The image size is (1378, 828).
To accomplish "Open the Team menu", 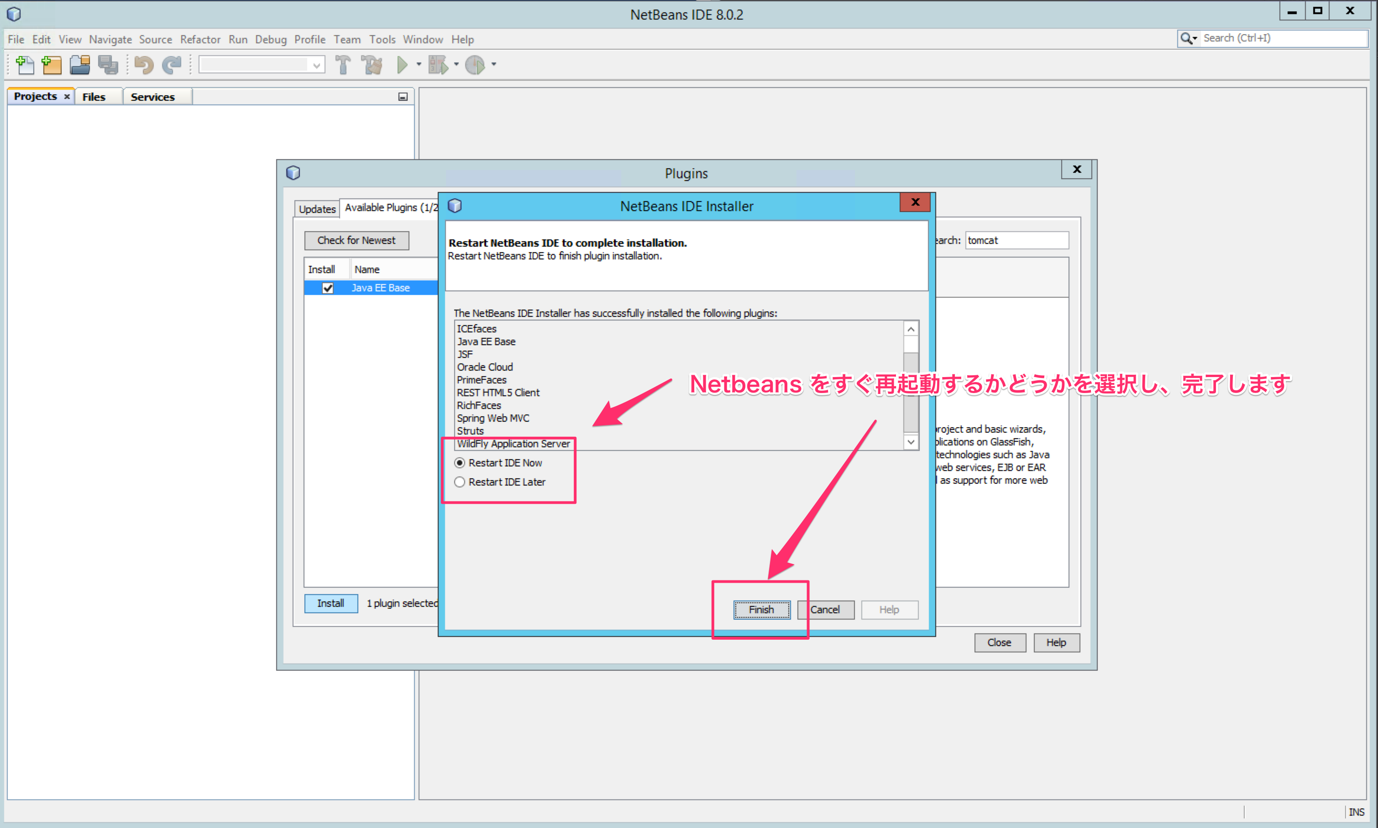I will point(347,39).
